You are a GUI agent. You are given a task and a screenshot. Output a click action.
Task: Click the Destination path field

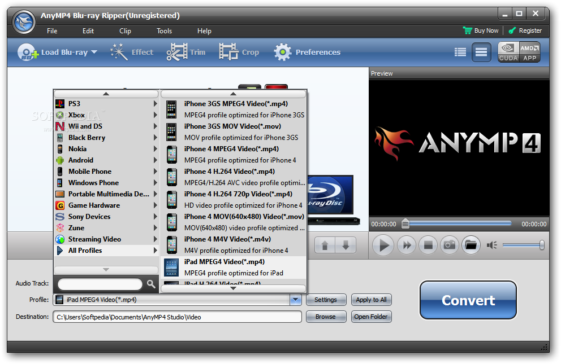coord(177,317)
